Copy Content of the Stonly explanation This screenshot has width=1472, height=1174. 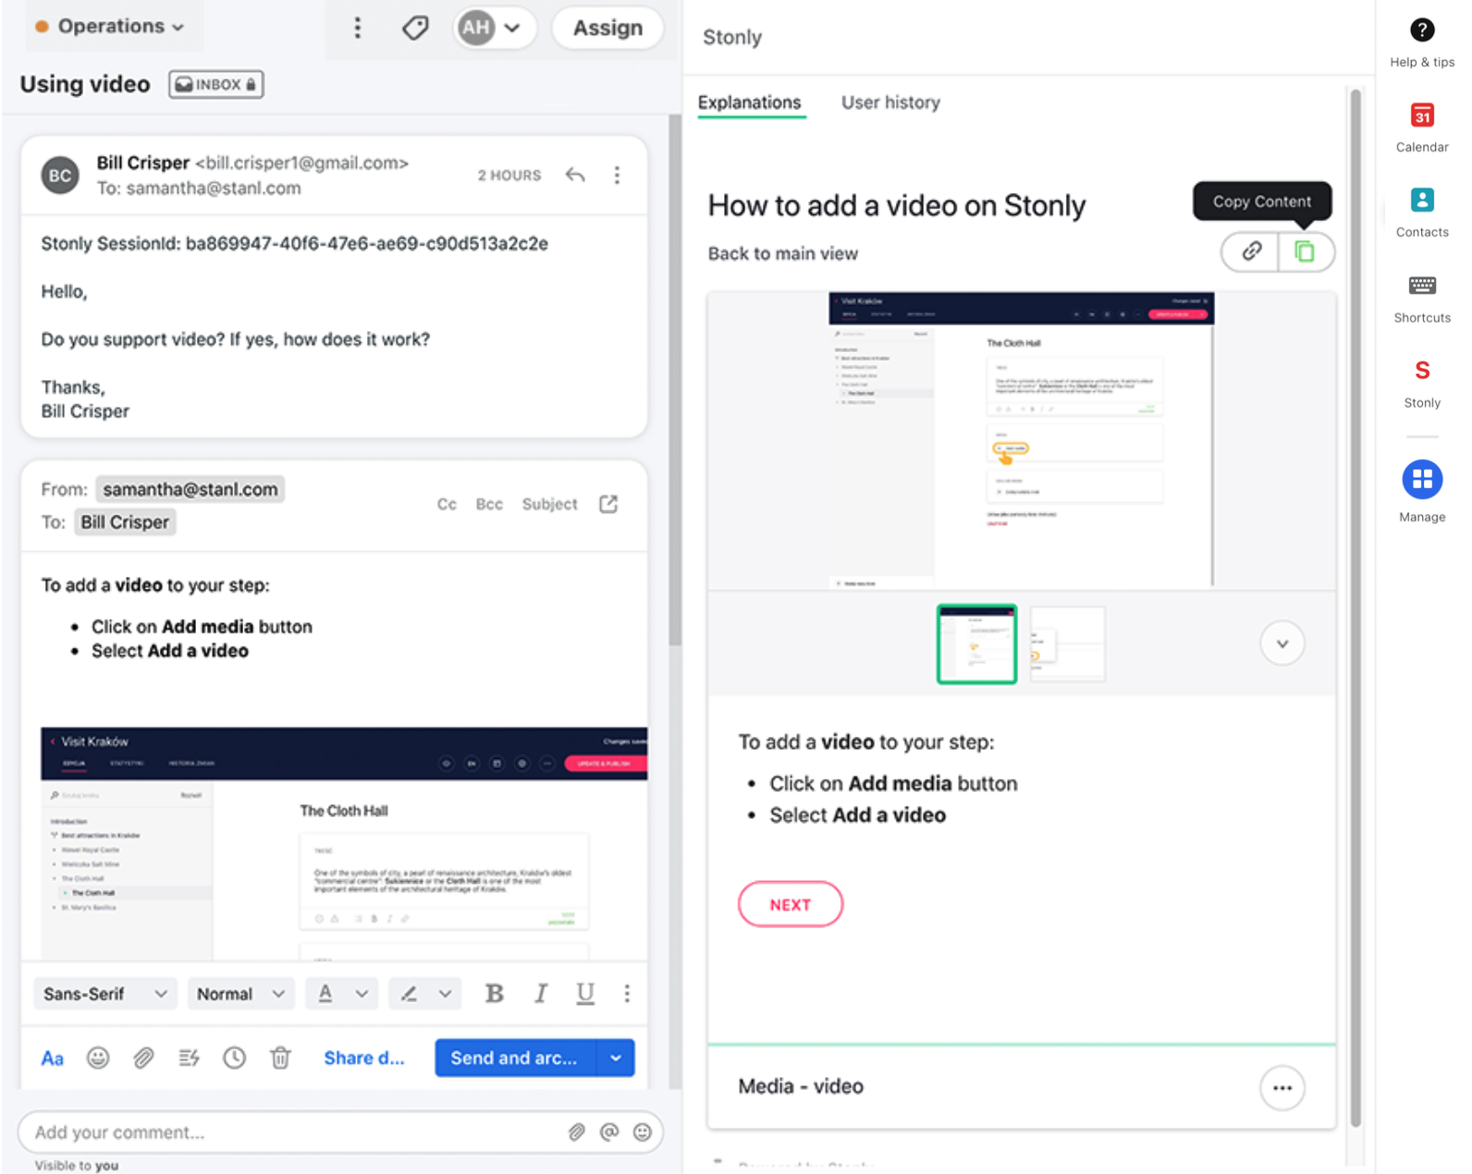point(1305,251)
